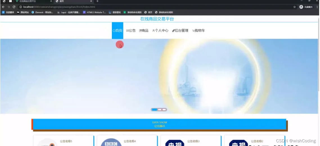Go to 个人中心 in the navigation
Screen dimensions: 320x146
[x=160, y=31]
